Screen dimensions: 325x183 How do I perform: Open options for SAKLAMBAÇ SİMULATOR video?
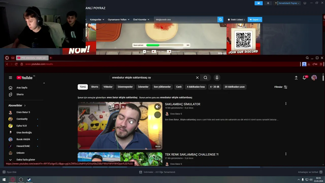click(286, 104)
